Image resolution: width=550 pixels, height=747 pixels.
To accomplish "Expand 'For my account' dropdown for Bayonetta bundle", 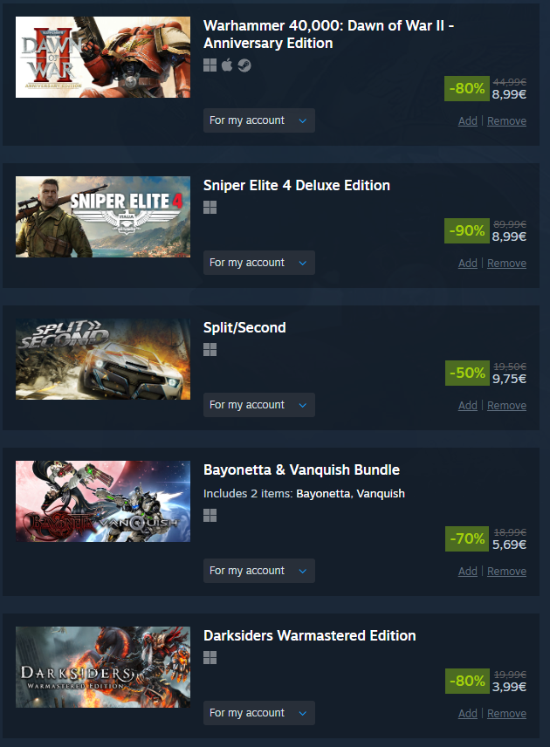I will (258, 571).
